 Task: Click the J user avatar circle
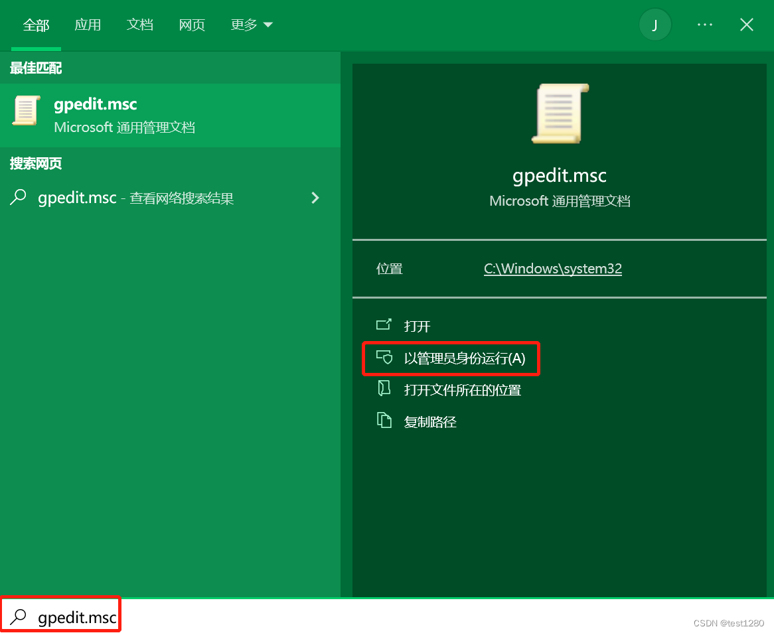pos(655,25)
